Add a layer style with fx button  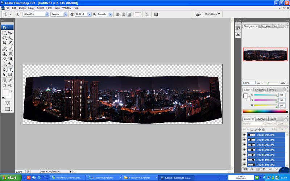pyautogui.click(x=252, y=169)
